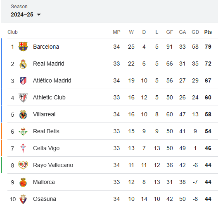This screenshot has width=218, height=205.
Task: Click the Osasuna club crest
Action: pyautogui.click(x=23, y=199)
